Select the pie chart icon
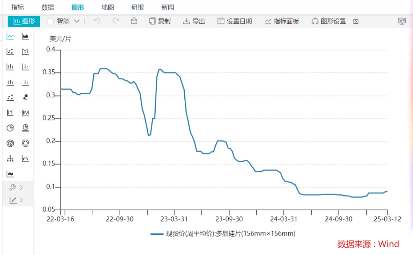Viewport: 413px width, 255px height. click(x=10, y=128)
